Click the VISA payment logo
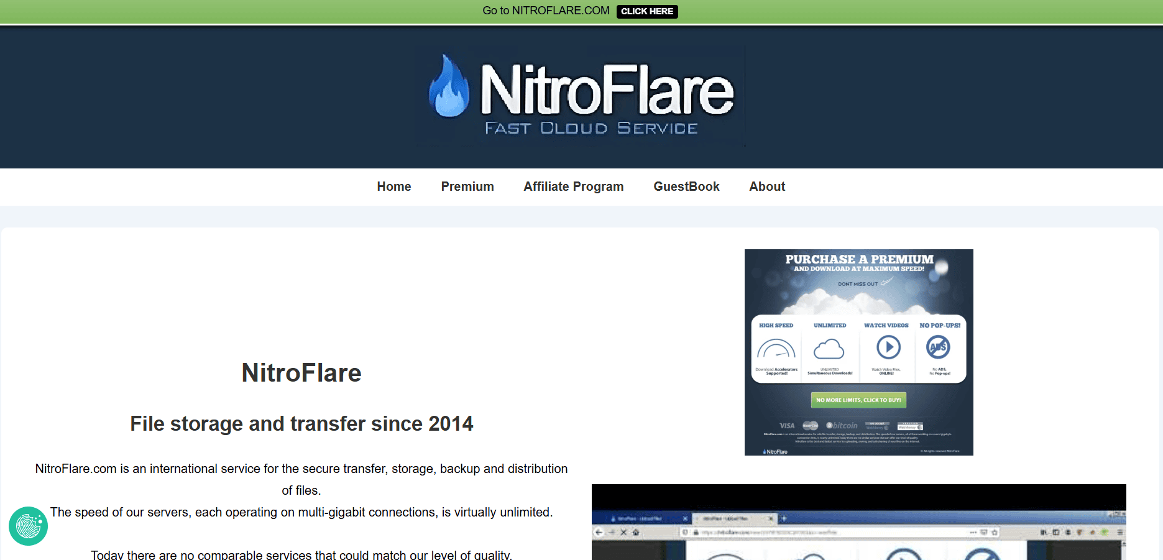 787,426
